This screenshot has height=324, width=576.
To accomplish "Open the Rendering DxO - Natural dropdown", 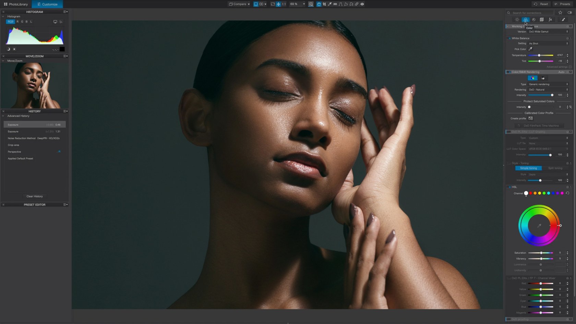I will point(548,90).
